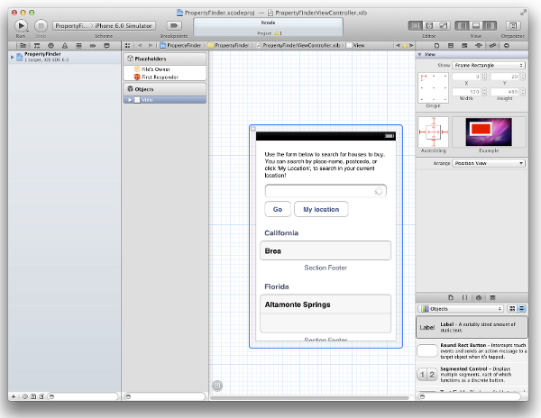The image size is (541, 418).
Task: Expand the View object in outline
Action: click(130, 100)
